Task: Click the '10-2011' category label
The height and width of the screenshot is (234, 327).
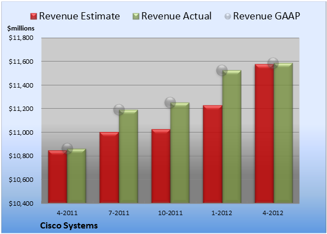Action: (170, 213)
